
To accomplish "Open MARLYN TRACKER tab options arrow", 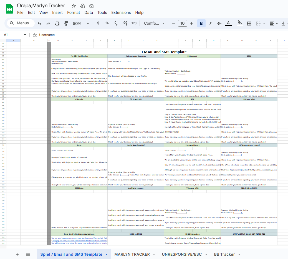I will click(154, 254).
